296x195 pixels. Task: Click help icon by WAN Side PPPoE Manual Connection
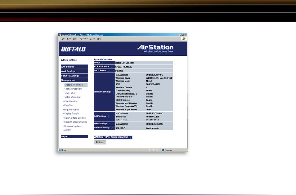130,137
